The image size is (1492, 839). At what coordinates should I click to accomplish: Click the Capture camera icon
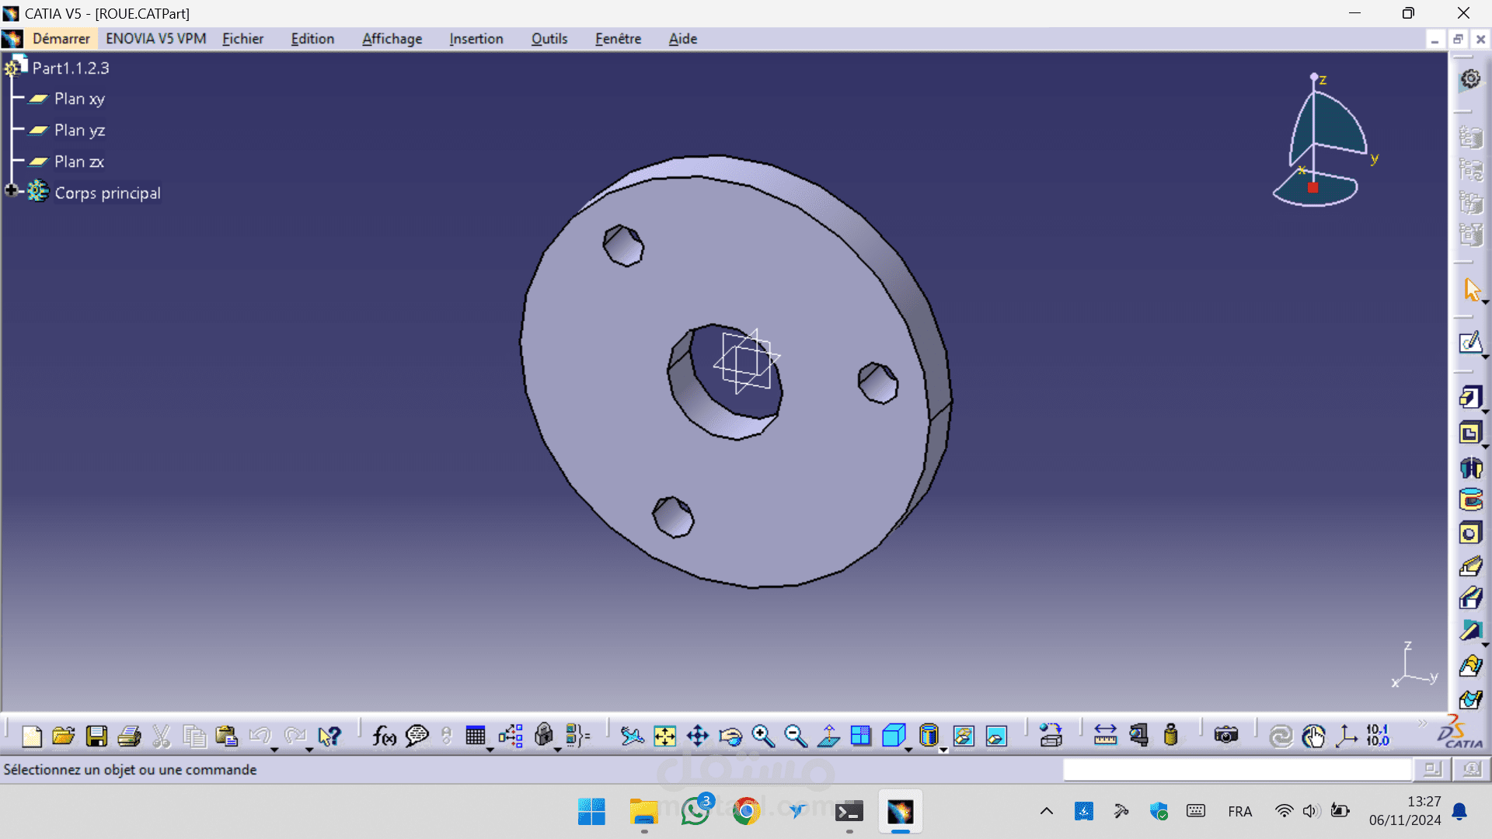coord(1225,736)
